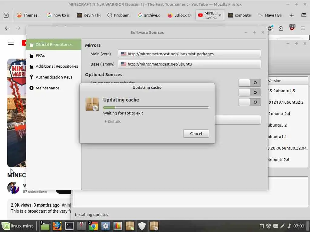Switch to the compute tab
The width and height of the screenshot is (310, 232).
(240, 15)
